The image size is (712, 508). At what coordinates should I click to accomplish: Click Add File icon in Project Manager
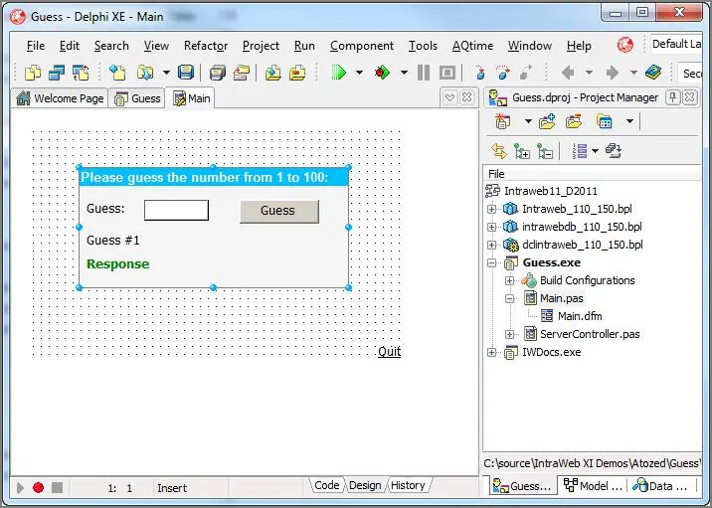(x=547, y=121)
